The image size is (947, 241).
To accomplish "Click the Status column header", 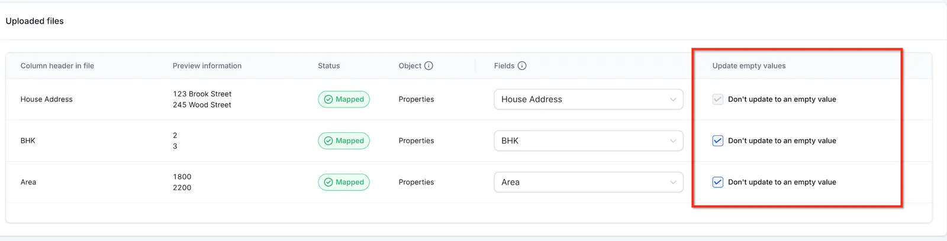I will coord(328,66).
